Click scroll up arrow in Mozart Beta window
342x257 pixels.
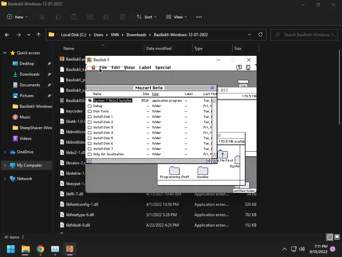coord(214,100)
